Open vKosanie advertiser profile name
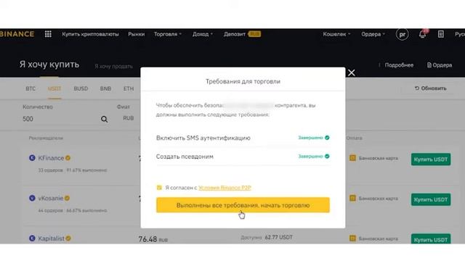Image resolution: width=465 pixels, height=261 pixels. (50, 198)
